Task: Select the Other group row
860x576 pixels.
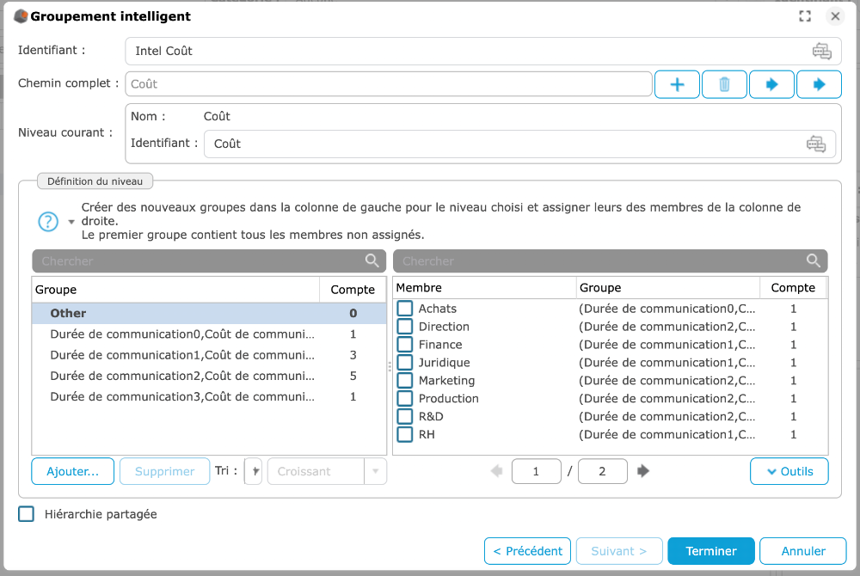Action: (x=208, y=314)
